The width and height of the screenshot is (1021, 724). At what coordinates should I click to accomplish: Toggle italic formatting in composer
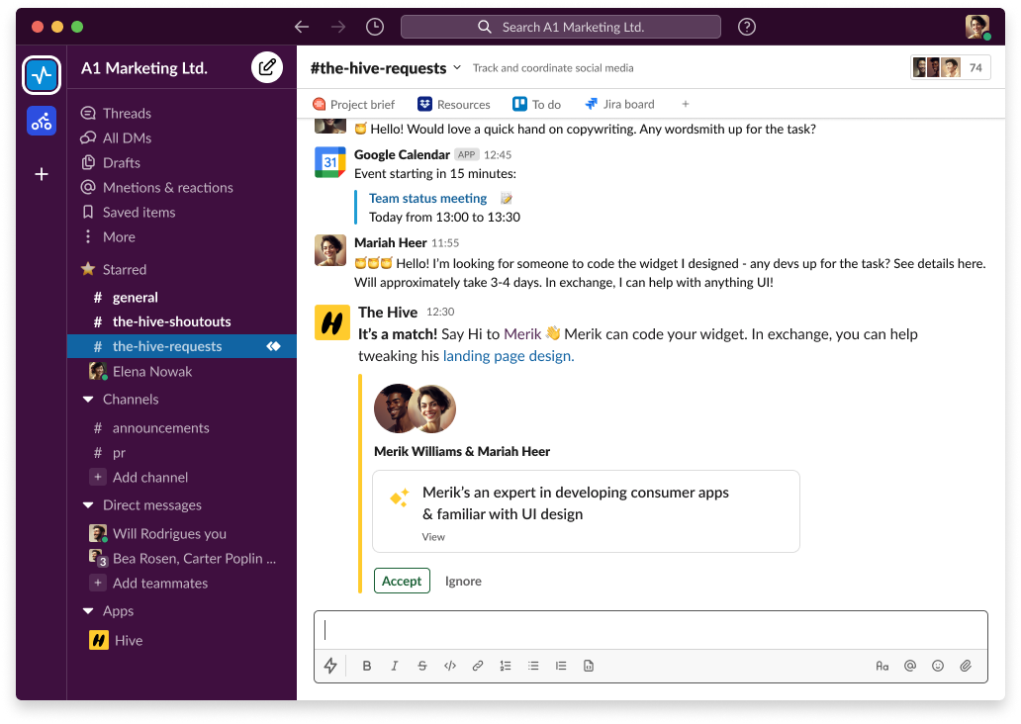(x=395, y=666)
